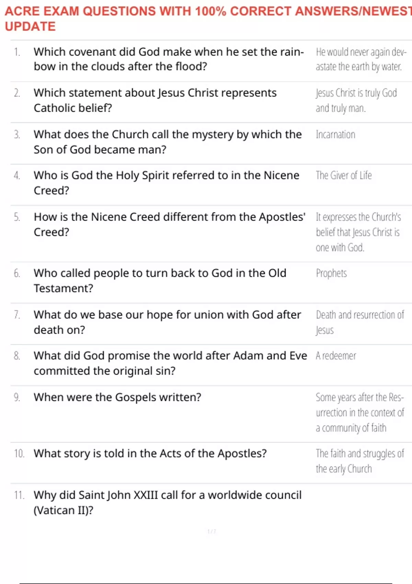The height and width of the screenshot is (584, 412).
Task: Click the 'A redeemer' answer text
Action: tap(336, 356)
